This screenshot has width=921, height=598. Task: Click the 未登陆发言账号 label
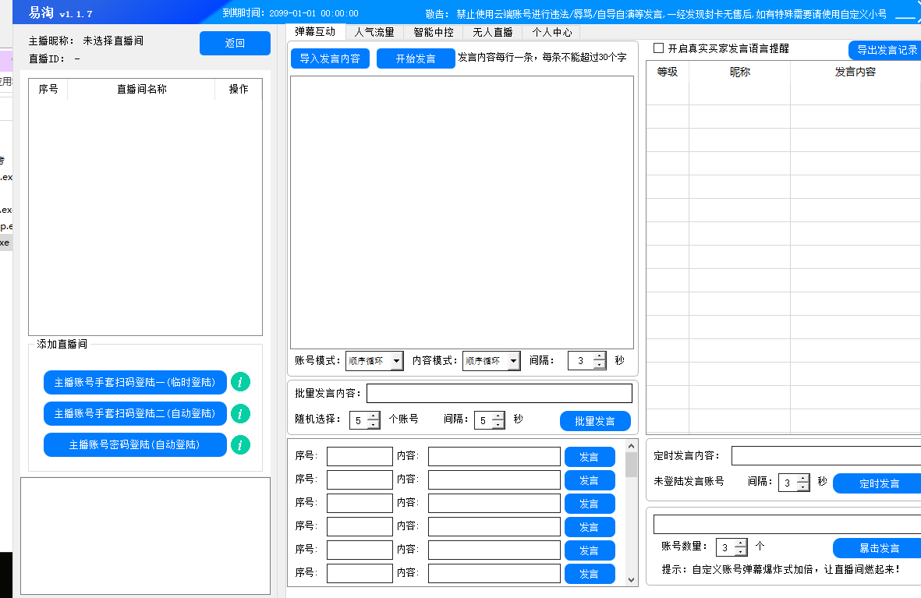pyautogui.click(x=689, y=482)
